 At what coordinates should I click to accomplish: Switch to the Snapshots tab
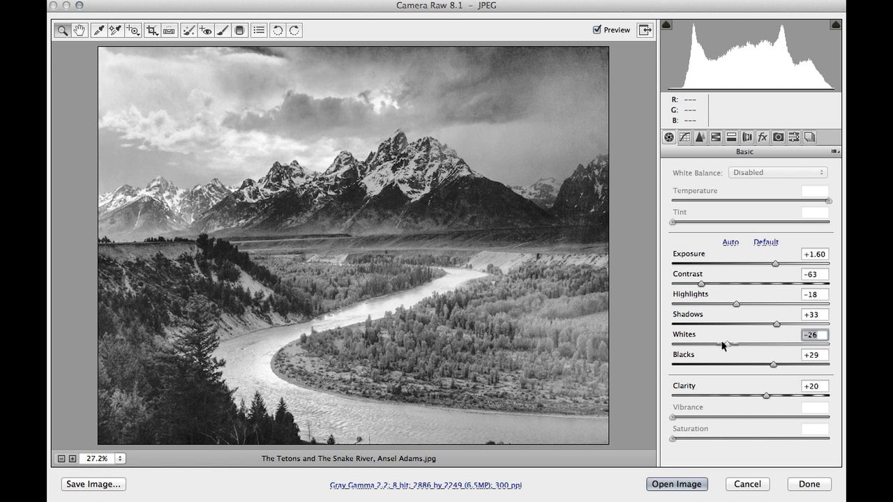click(x=809, y=137)
